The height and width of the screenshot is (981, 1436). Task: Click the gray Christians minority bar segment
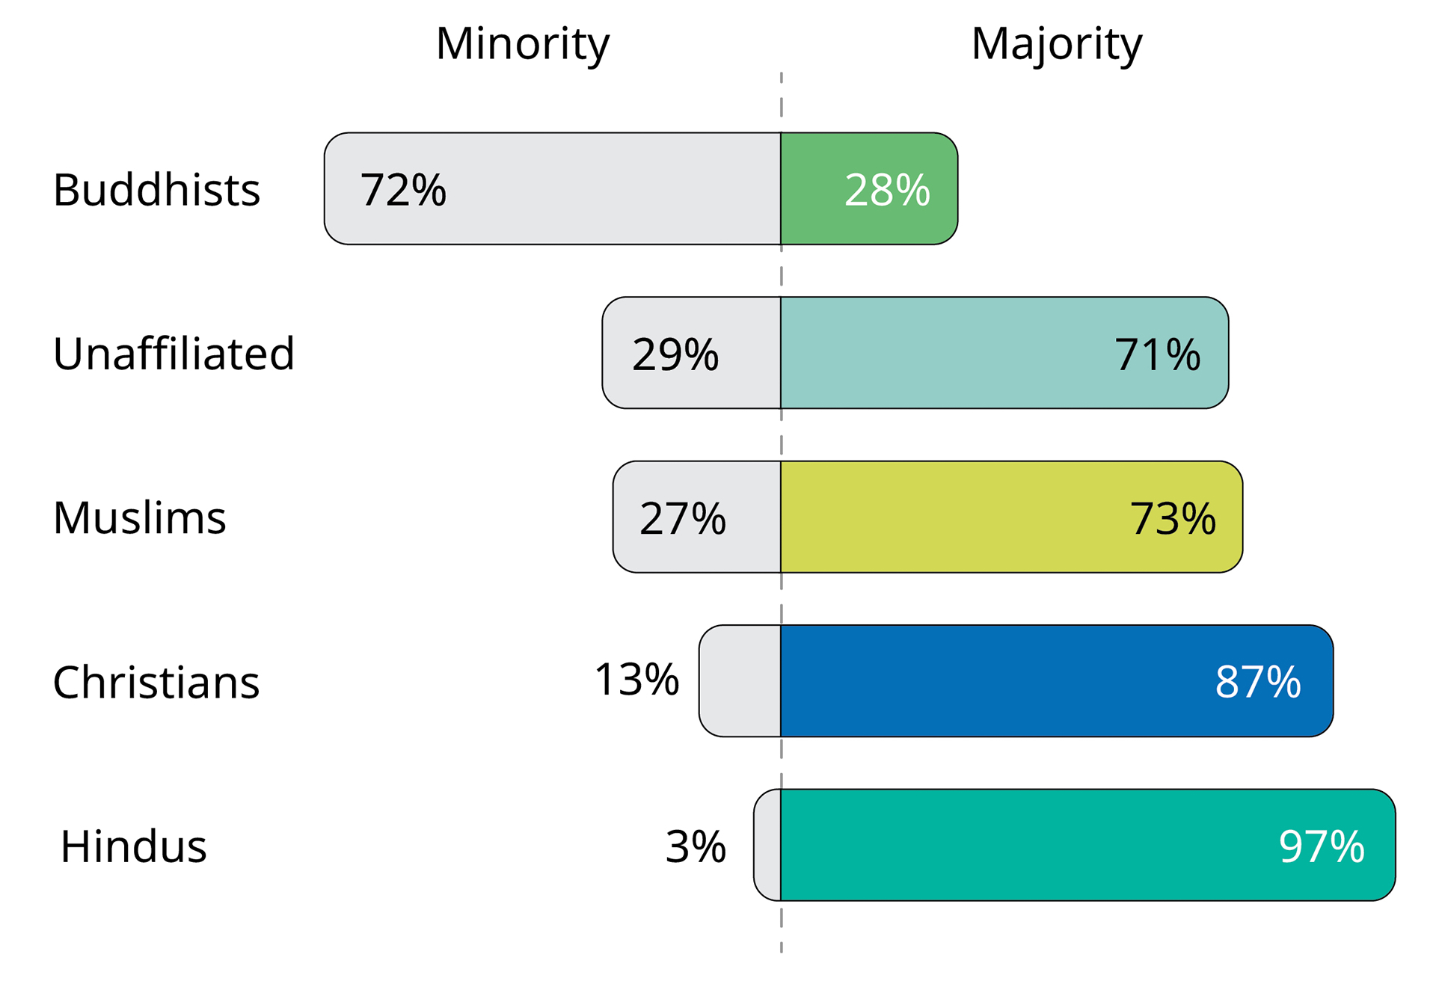(x=740, y=681)
